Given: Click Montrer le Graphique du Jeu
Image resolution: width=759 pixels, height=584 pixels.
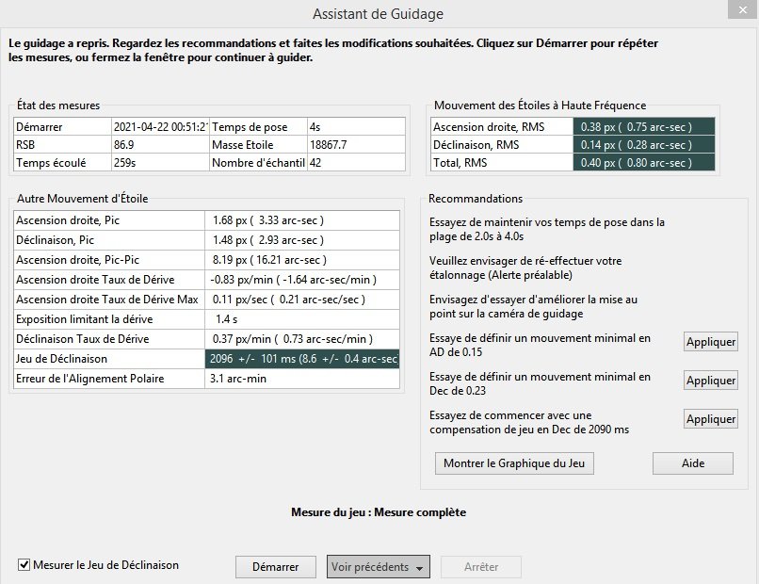Looking at the screenshot, I should pos(513,462).
